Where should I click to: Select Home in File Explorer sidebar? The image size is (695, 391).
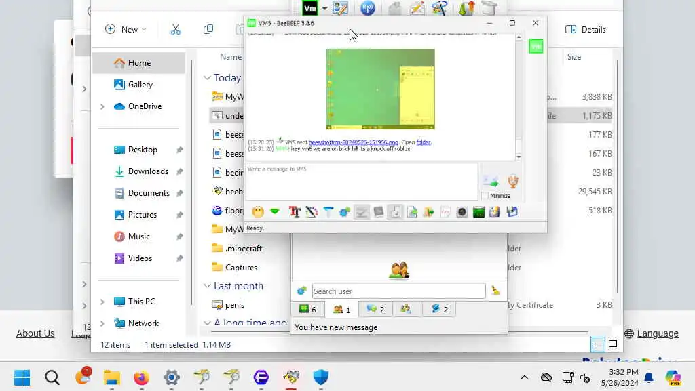pos(139,63)
